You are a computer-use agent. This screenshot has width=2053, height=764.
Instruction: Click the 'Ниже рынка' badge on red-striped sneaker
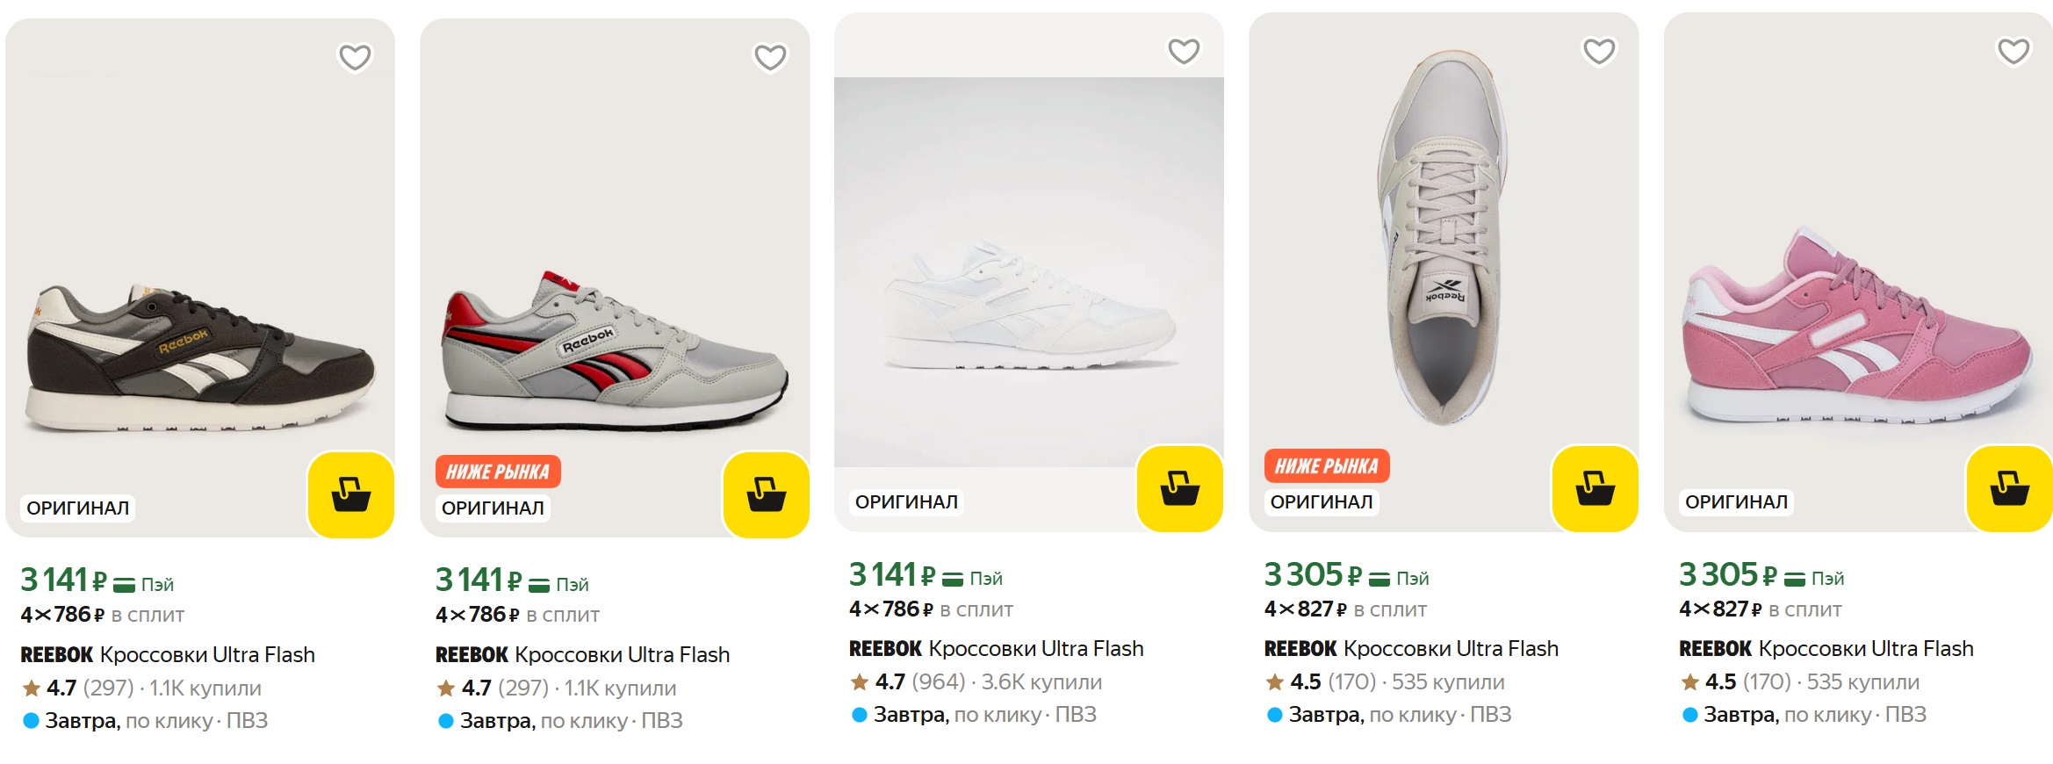coord(498,472)
